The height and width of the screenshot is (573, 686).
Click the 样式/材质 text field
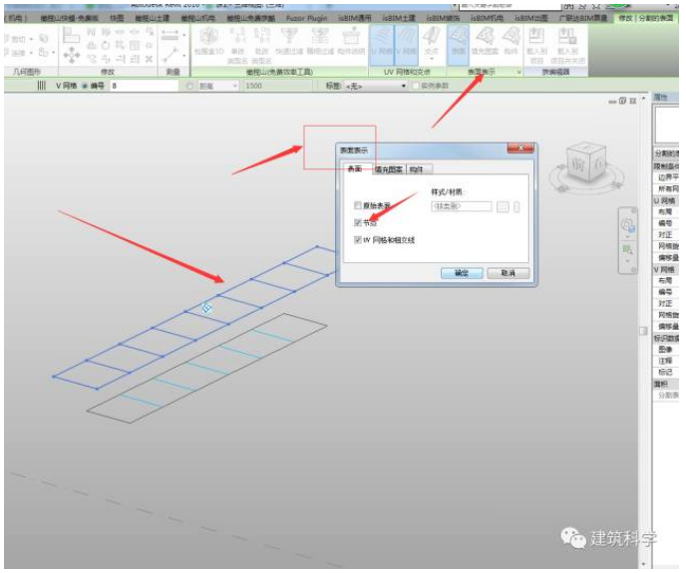(461, 206)
